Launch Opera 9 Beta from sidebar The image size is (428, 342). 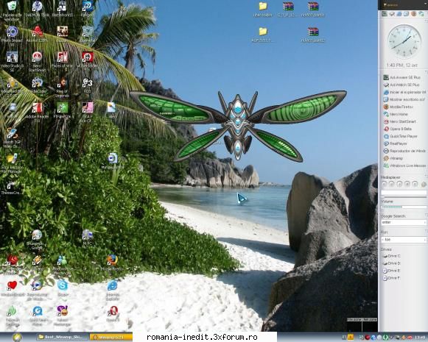coord(398,129)
